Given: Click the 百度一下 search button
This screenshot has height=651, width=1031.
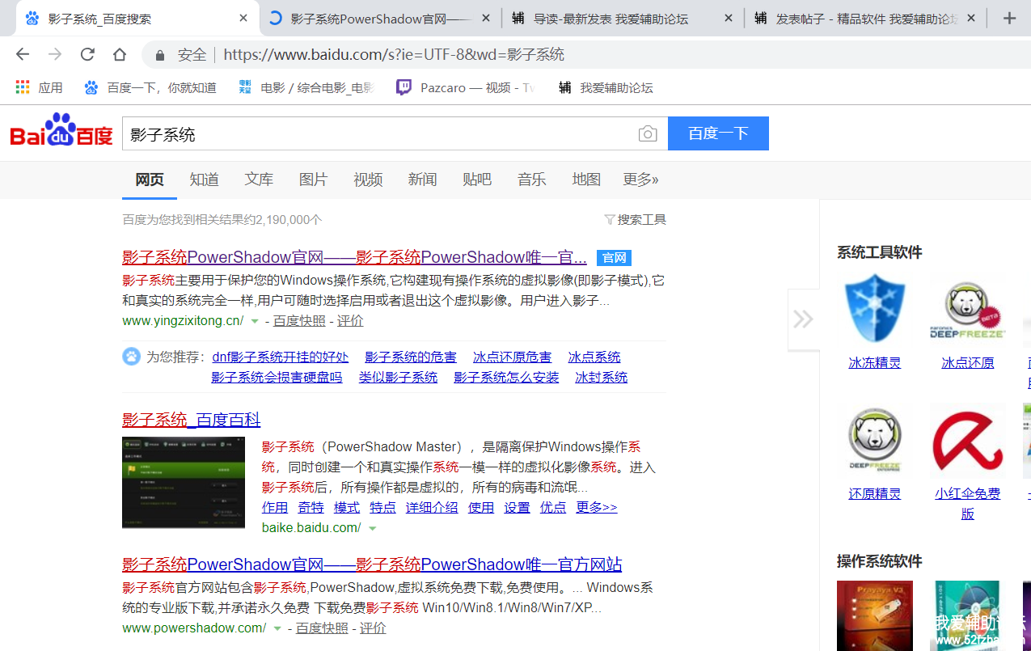Looking at the screenshot, I should tap(718, 133).
